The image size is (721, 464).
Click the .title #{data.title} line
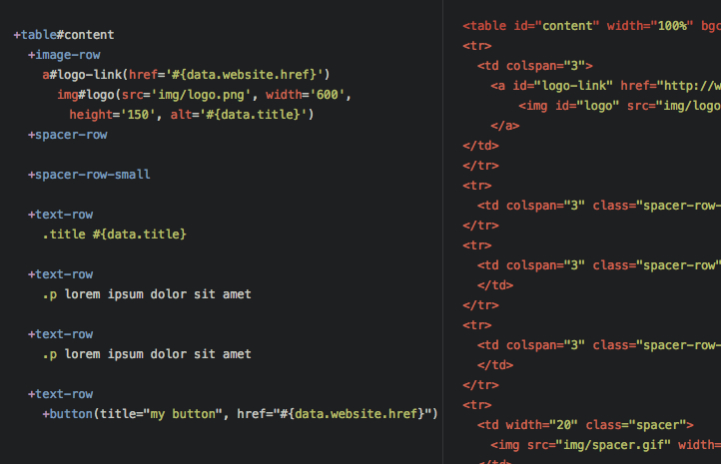click(x=114, y=234)
